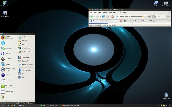Viewport: 172px width, 107px height.
Task: Open My Documents in Start menu
Action: 24,37
